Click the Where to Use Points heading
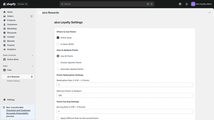214x120 pixels. [x=66, y=32]
